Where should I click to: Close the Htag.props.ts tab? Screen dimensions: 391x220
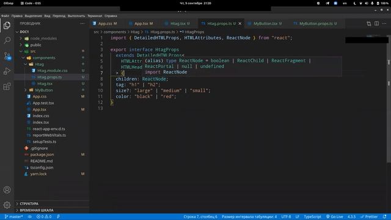pos(240,23)
